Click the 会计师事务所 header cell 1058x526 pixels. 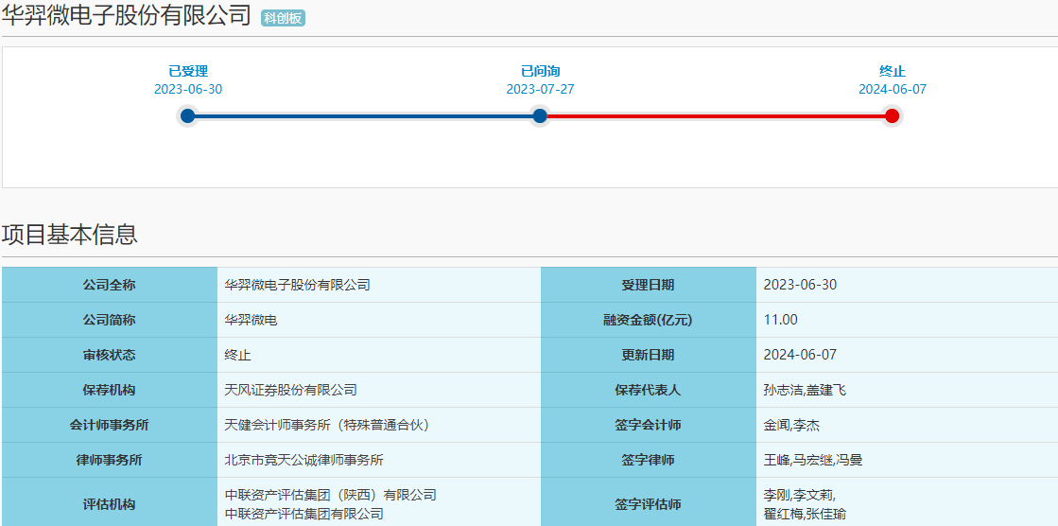[110, 426]
